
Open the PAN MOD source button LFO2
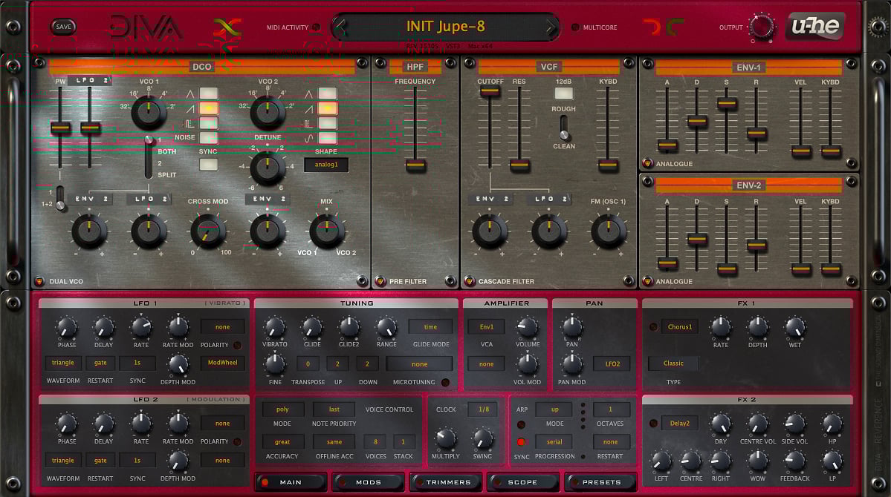612,363
